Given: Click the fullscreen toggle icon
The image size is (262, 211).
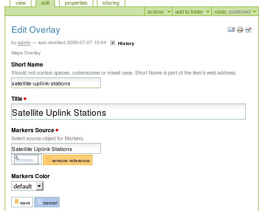Looking at the screenshot, I should click(x=248, y=30).
